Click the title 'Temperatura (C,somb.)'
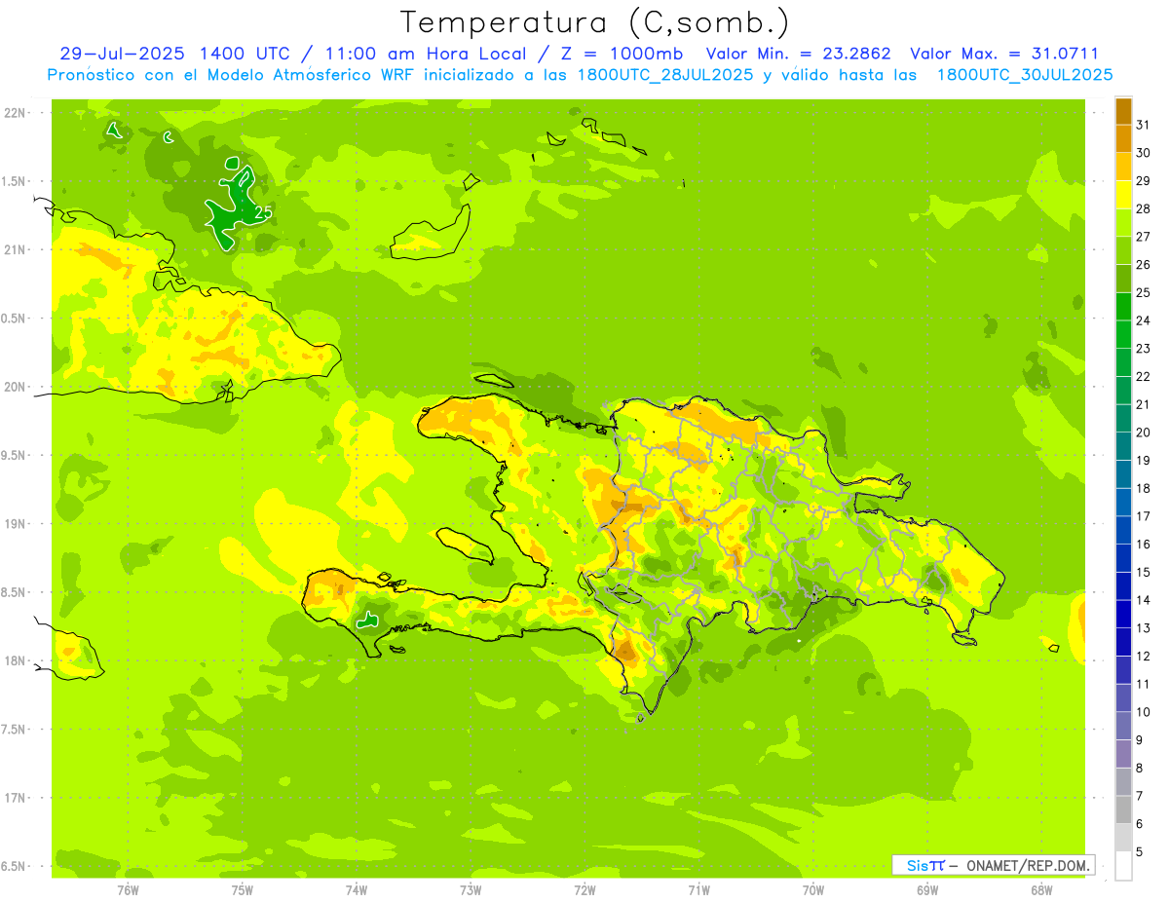The height and width of the screenshot is (903, 1169). click(x=595, y=22)
